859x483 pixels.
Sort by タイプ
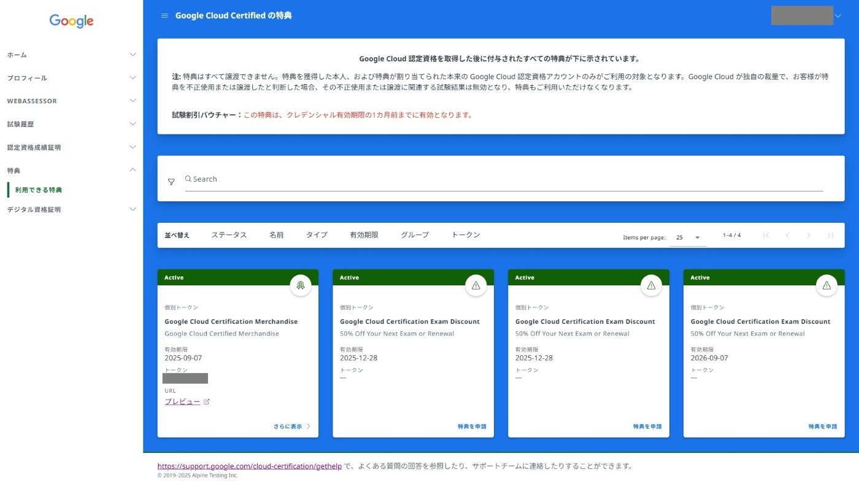317,235
